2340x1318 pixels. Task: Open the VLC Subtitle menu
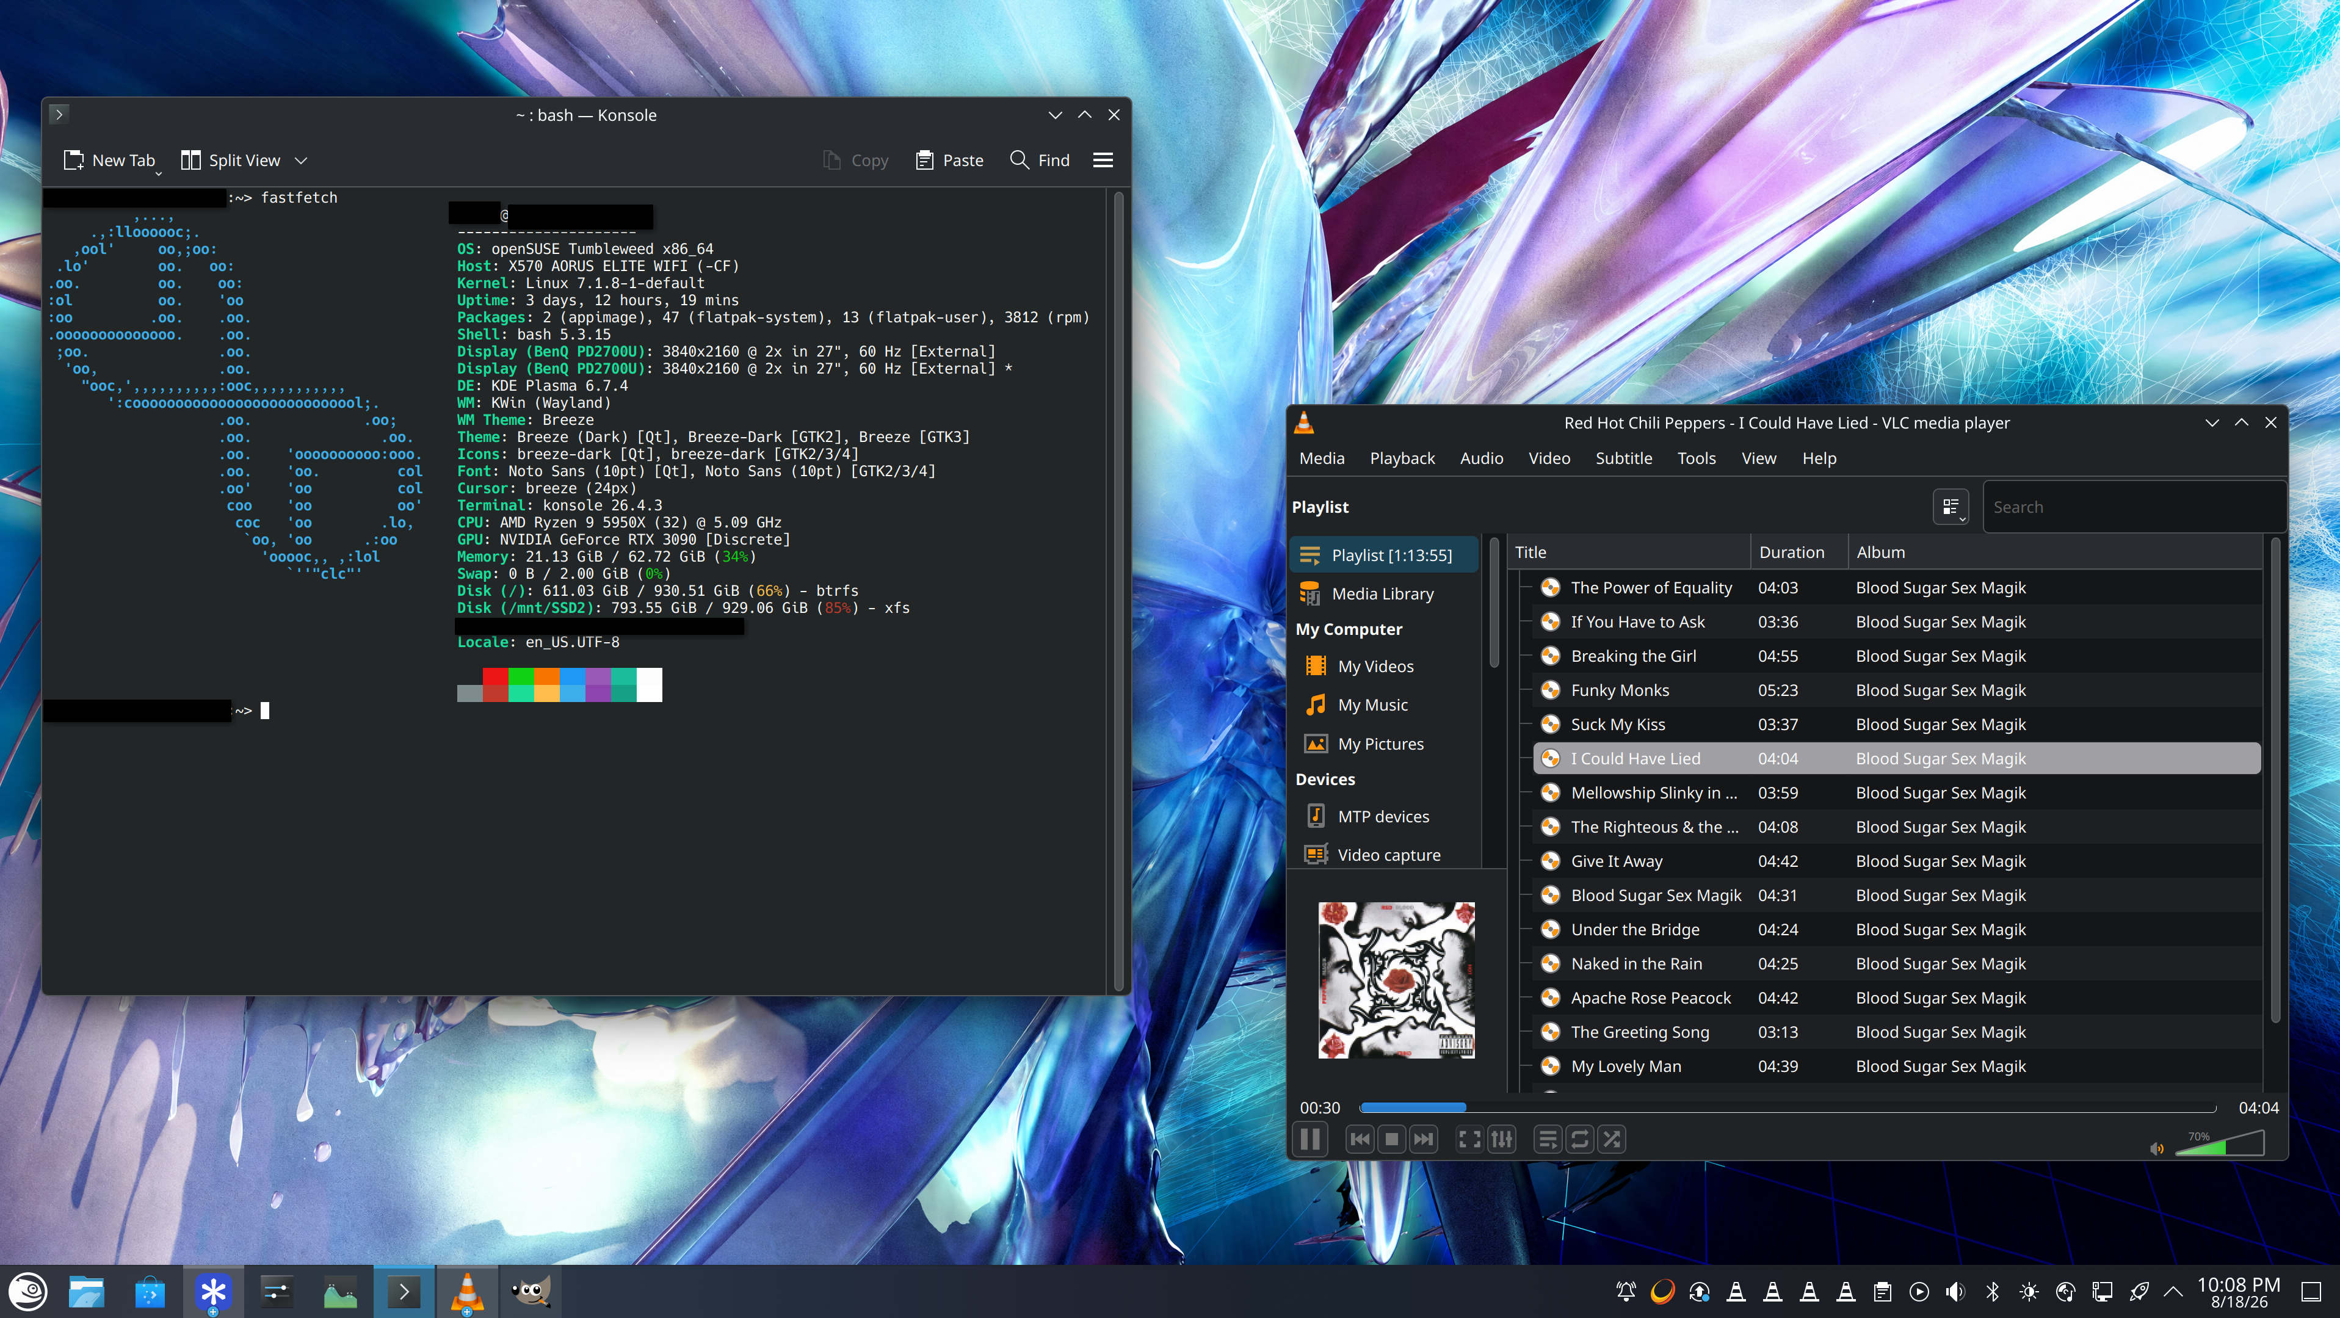tap(1623, 458)
